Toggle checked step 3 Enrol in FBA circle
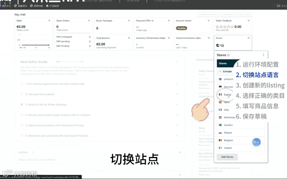This screenshot has width=287, height=179. 22,104
